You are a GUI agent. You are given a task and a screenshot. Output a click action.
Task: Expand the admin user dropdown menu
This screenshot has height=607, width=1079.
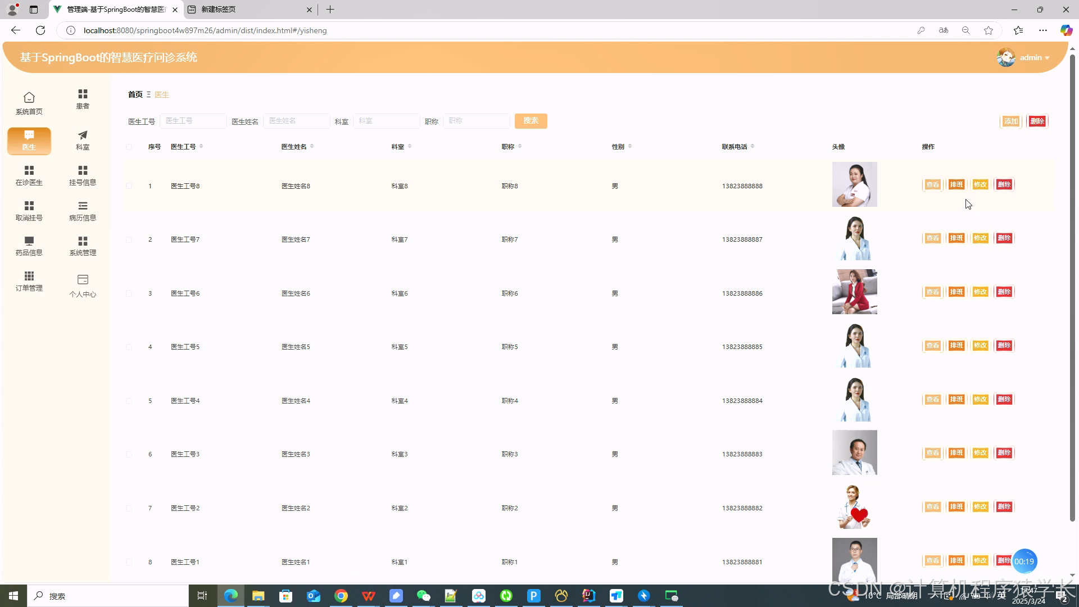(1034, 58)
